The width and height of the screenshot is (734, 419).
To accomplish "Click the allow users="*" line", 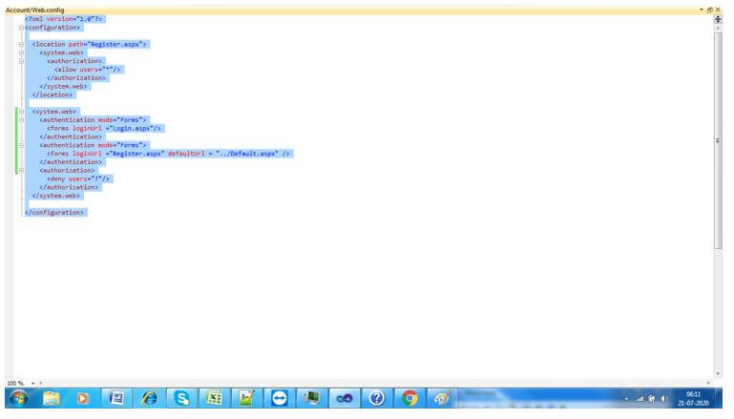I will tap(88, 70).
